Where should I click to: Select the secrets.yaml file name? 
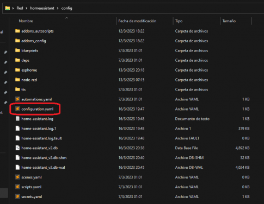click(32, 197)
